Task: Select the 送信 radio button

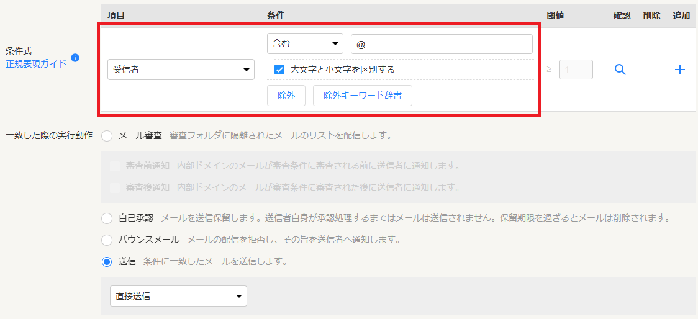Action: 107,262
